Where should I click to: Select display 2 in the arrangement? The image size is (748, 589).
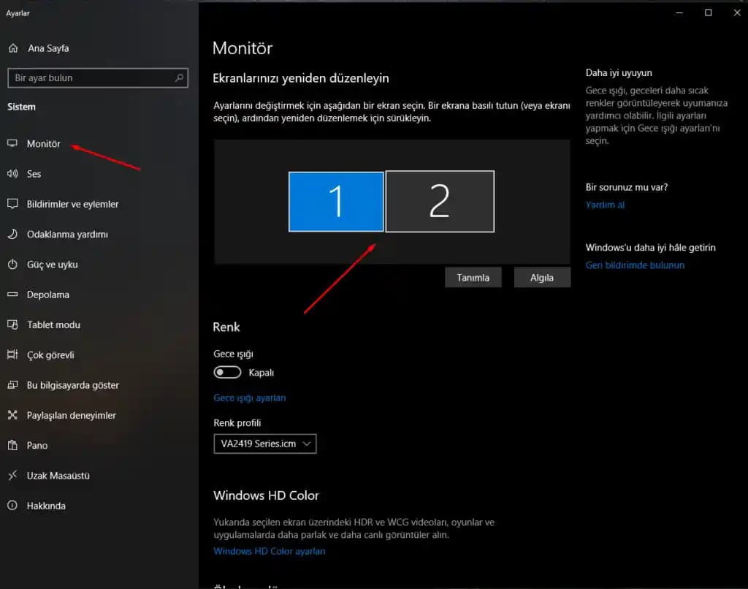click(440, 201)
